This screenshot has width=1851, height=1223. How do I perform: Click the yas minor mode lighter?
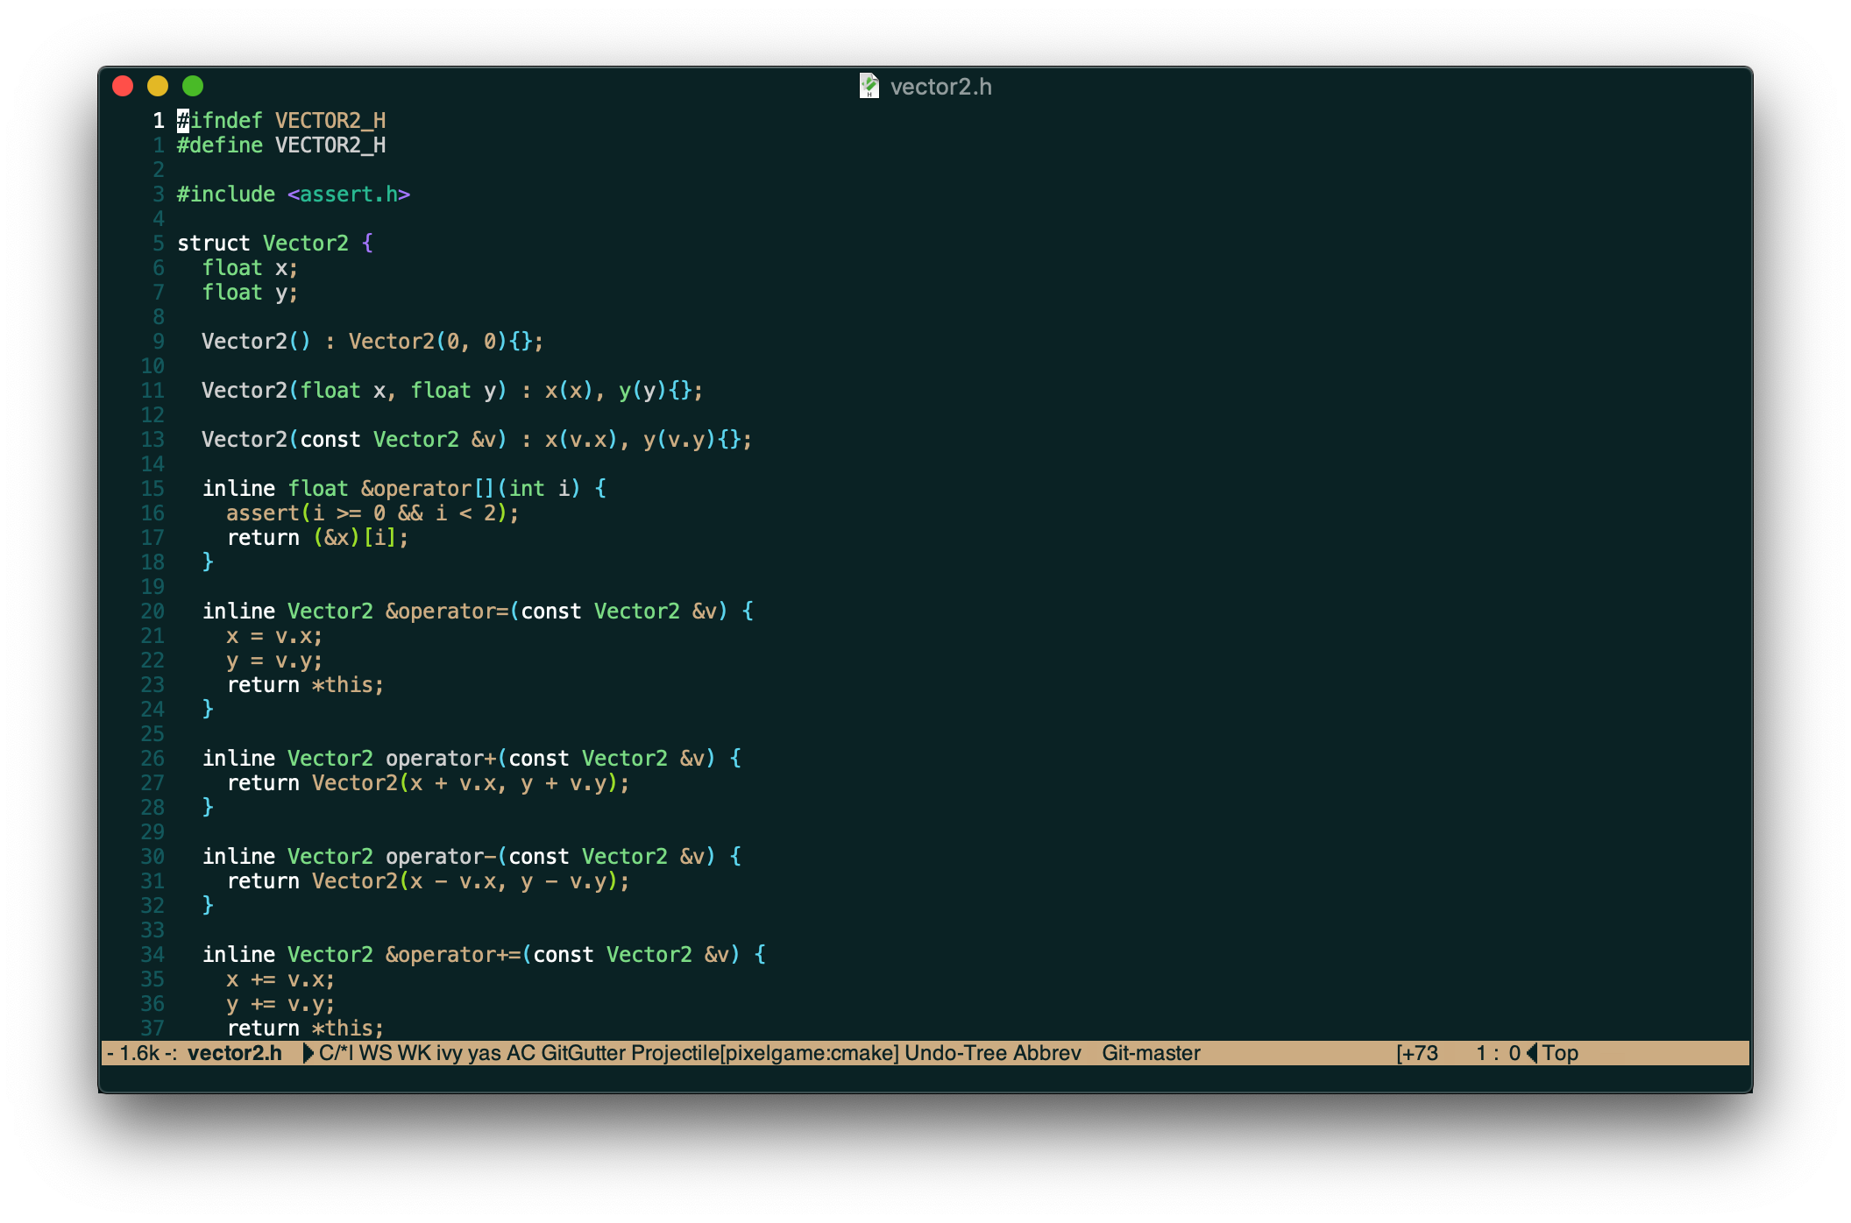pyautogui.click(x=484, y=1053)
